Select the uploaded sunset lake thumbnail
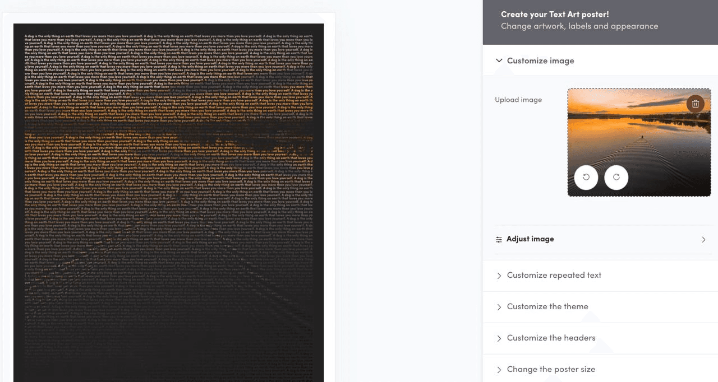Viewport: 718px width, 382px height. tap(639, 142)
